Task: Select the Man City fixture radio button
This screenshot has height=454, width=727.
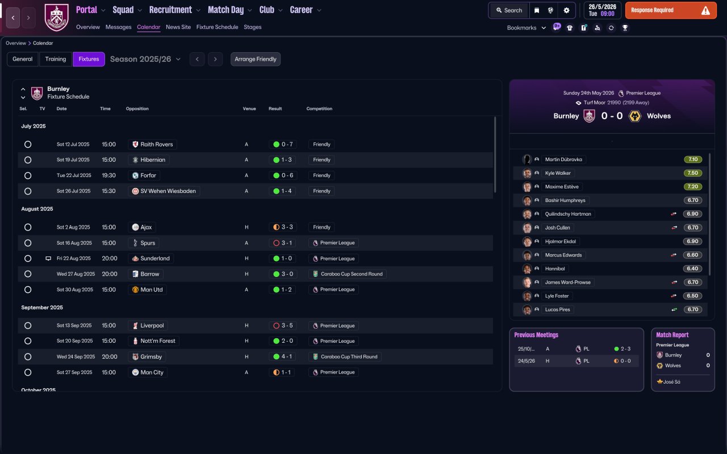Action: [x=28, y=372]
